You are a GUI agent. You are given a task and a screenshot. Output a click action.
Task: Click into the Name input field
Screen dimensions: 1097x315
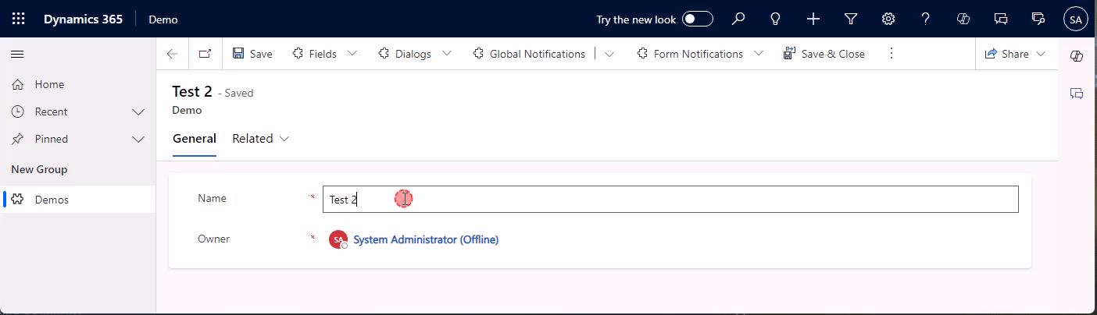click(x=670, y=199)
